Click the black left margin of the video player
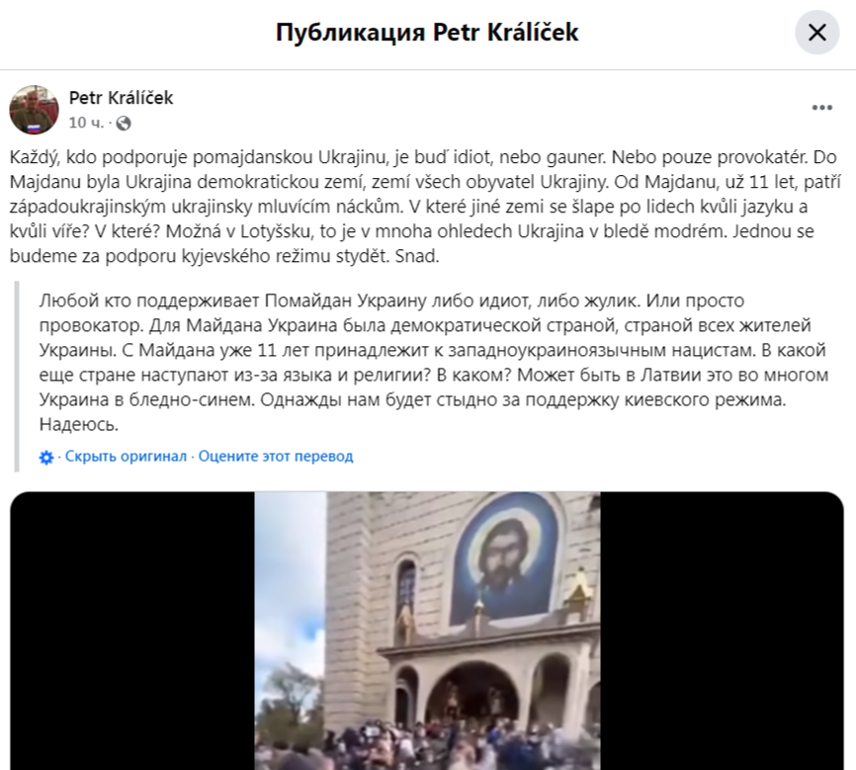 point(132,631)
